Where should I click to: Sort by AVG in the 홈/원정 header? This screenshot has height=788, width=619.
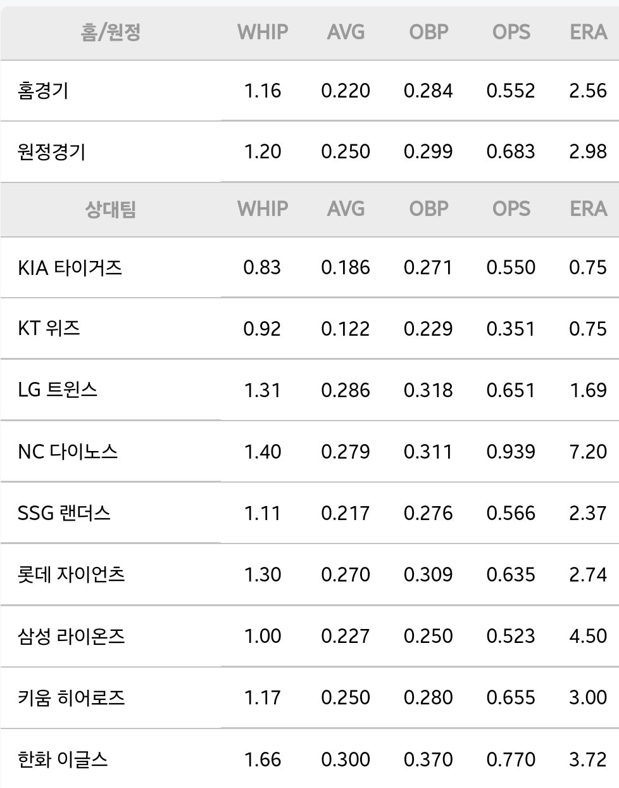(x=346, y=32)
